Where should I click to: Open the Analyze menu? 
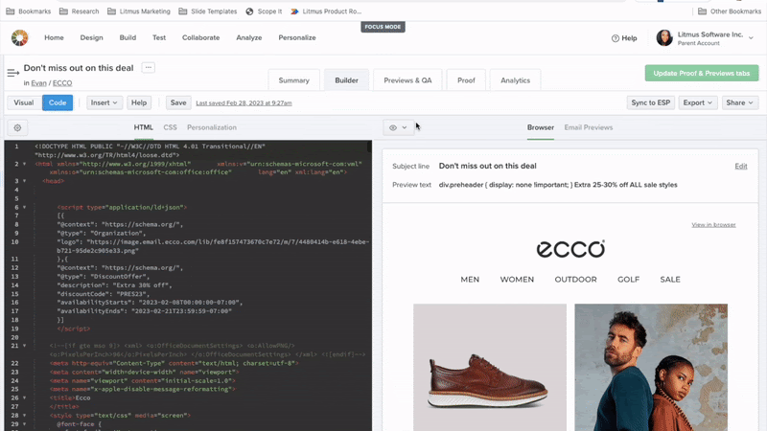click(x=249, y=37)
